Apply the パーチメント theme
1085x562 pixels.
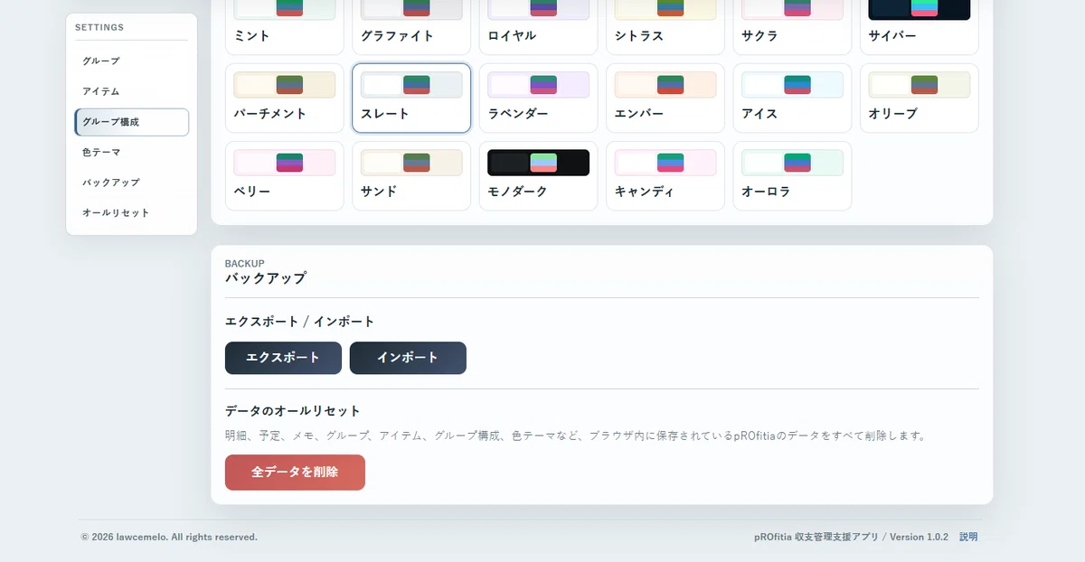(284, 98)
